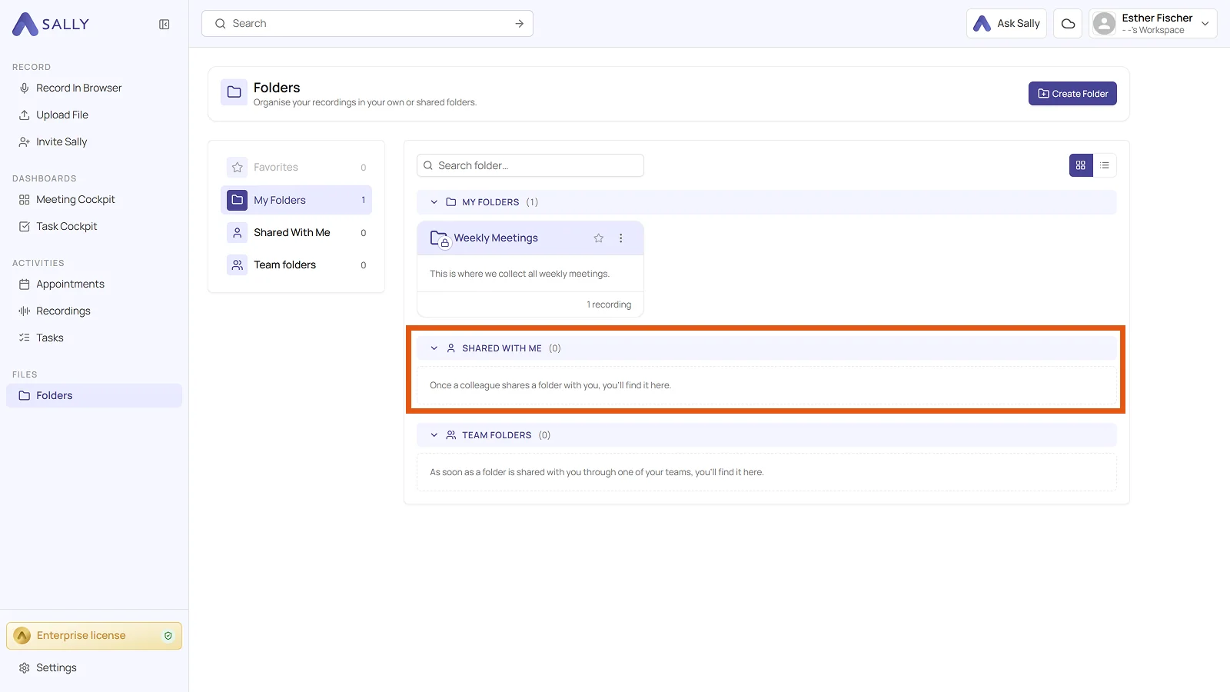1230x692 pixels.
Task: Focus the Search folder input field
Action: (x=530, y=165)
